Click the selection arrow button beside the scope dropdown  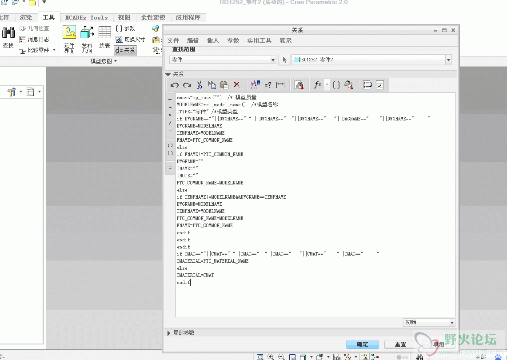284,60
